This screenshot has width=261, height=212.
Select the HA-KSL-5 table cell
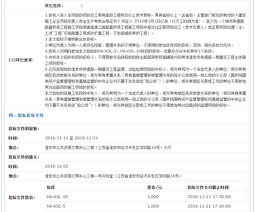56,206
